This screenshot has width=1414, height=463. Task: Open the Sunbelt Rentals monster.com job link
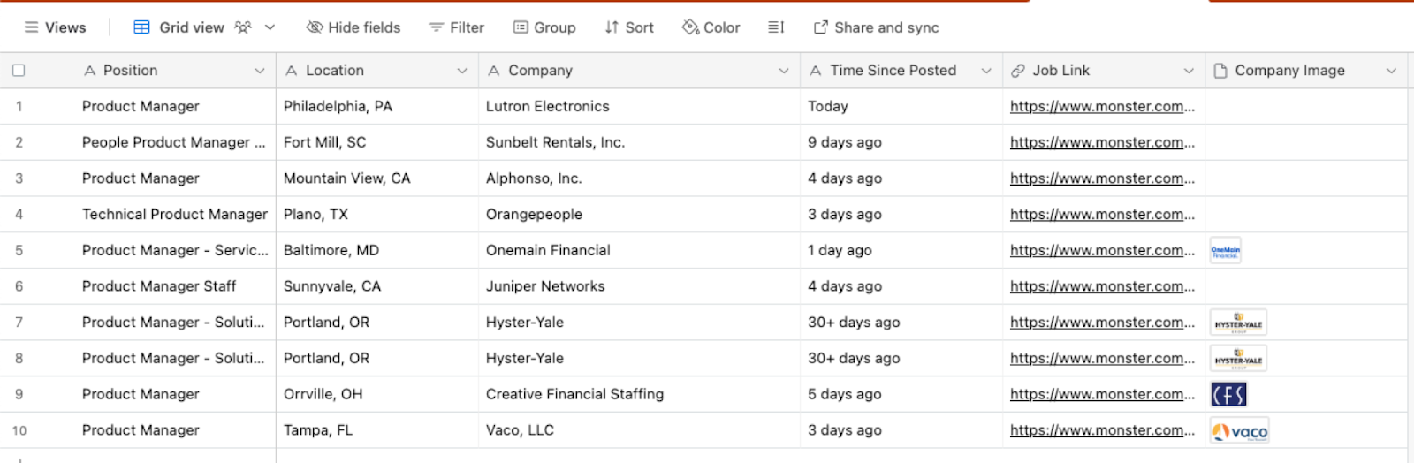1102,142
